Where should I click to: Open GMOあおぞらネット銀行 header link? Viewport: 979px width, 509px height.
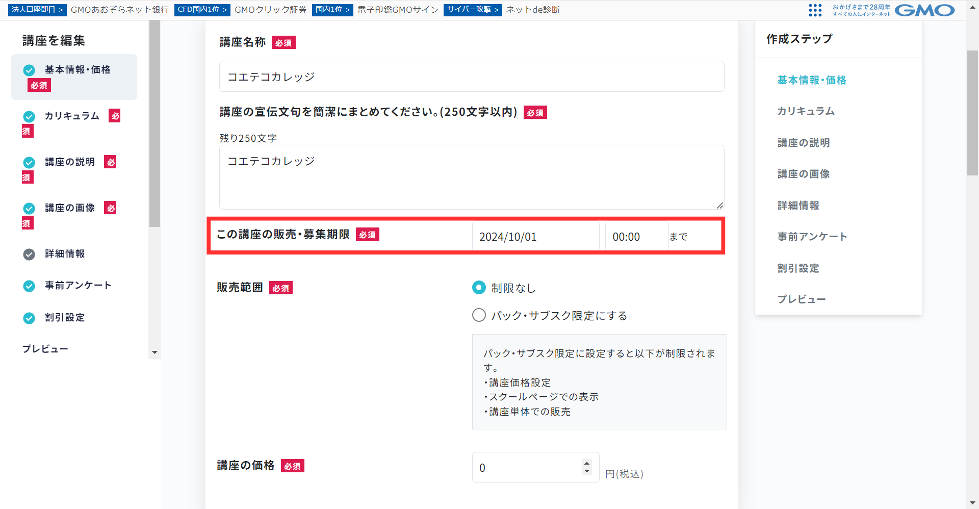[x=119, y=10]
